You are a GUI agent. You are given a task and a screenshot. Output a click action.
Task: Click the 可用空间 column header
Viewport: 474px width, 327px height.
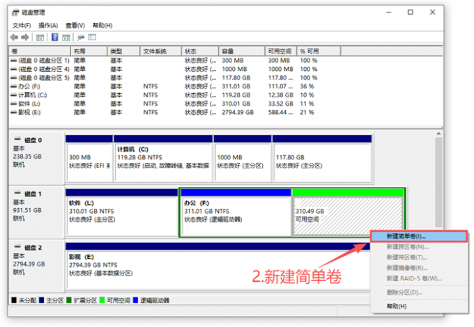click(279, 51)
